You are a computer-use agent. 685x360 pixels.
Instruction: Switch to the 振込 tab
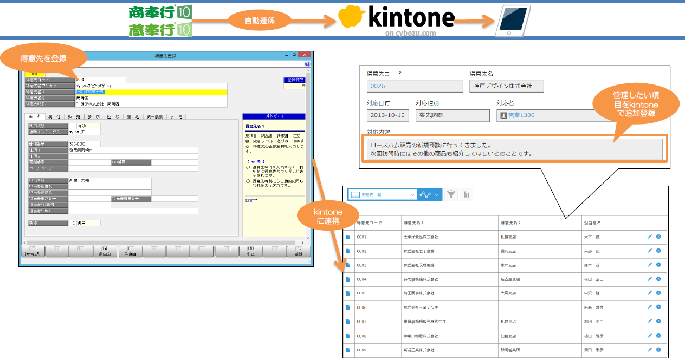(x=132, y=116)
